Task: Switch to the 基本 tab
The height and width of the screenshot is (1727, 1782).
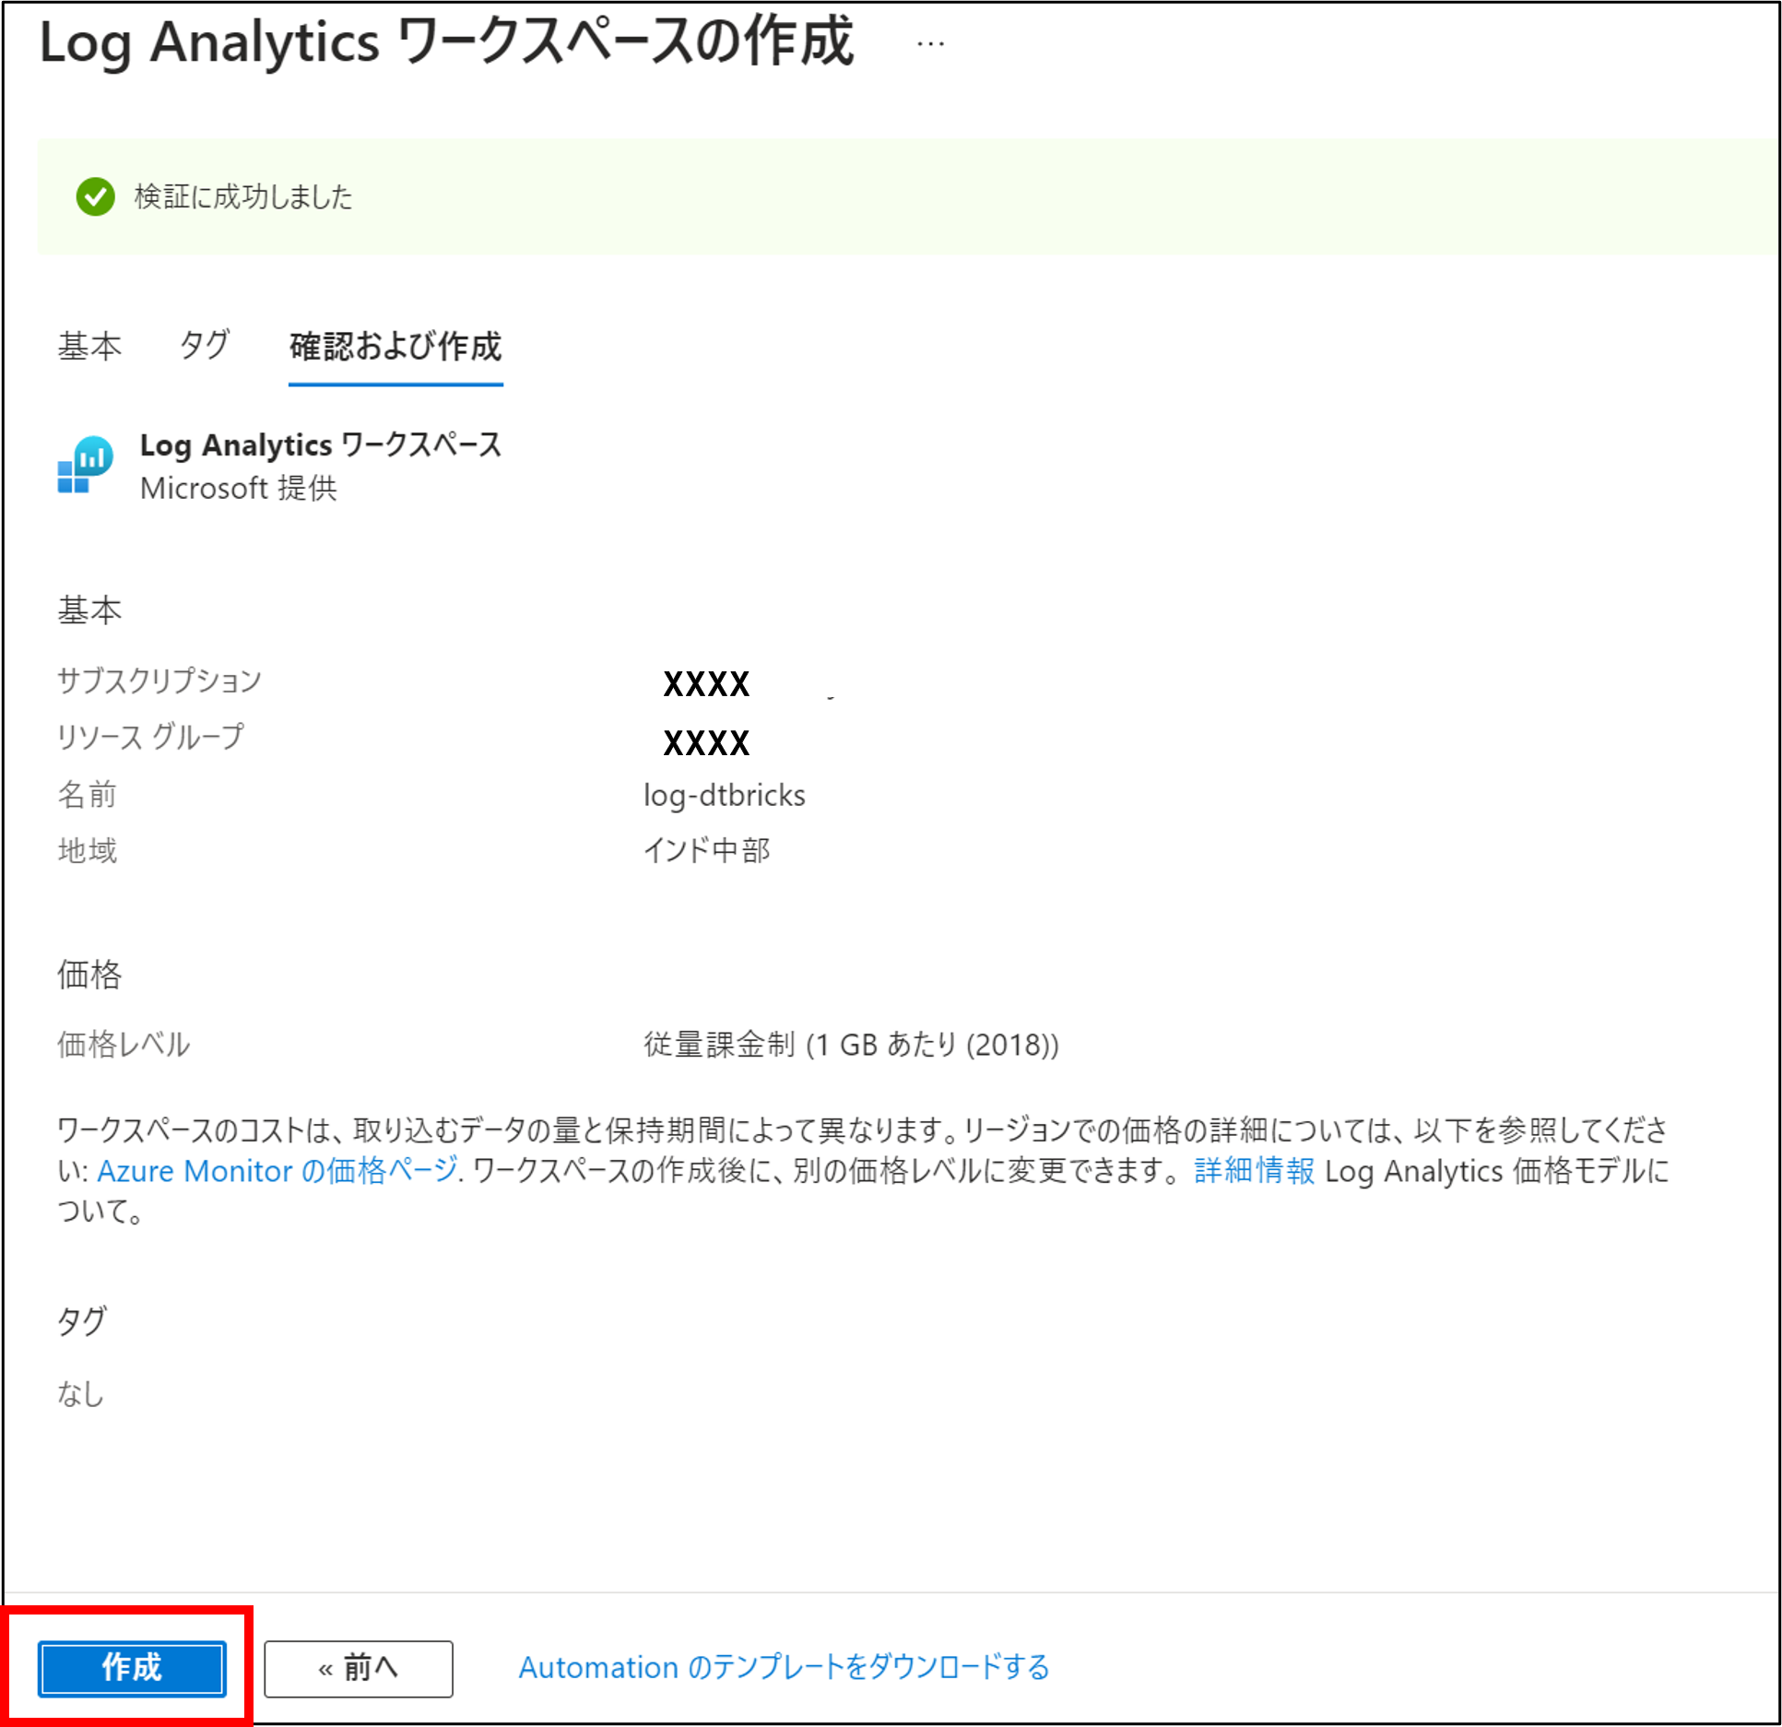Action: 89,346
